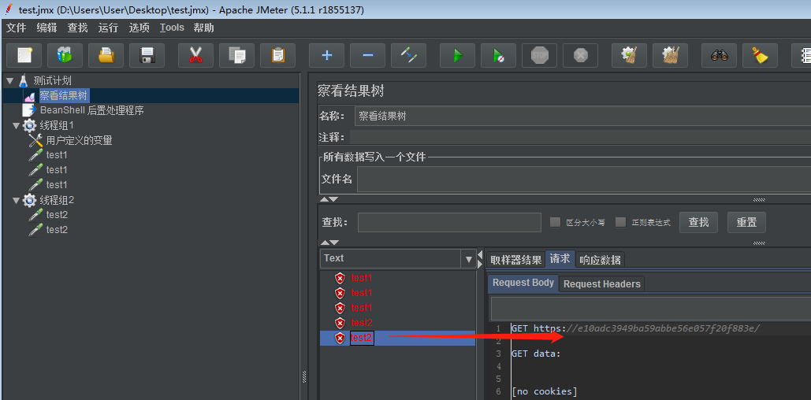Click the 线程组1 gear icon
Viewport: 811px width, 400px height.
[29, 125]
